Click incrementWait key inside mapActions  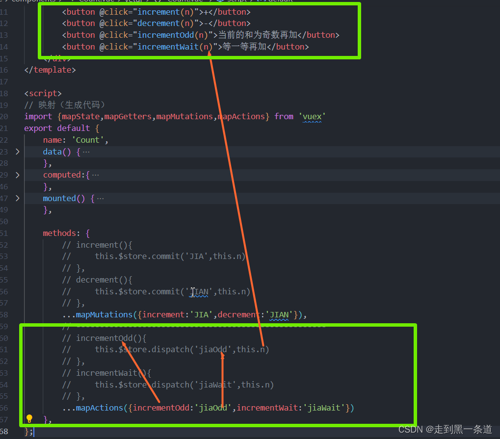267,408
